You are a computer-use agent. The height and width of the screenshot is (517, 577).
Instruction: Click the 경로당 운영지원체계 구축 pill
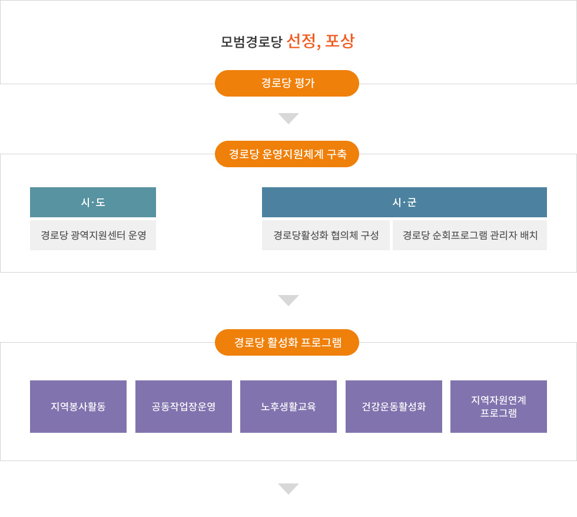287,154
